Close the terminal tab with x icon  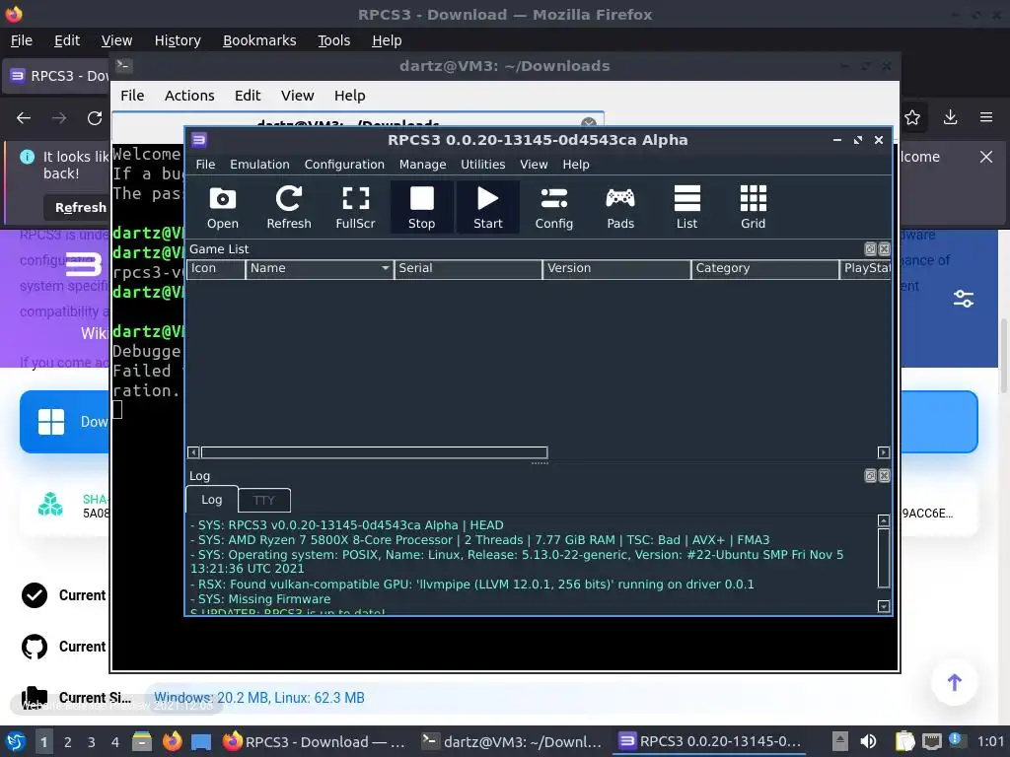click(588, 123)
